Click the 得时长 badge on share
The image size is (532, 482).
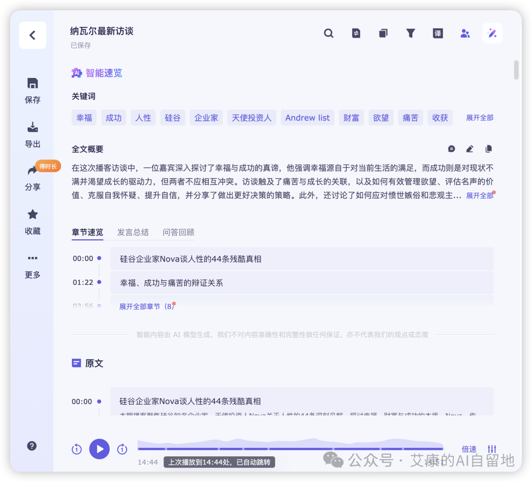pyautogui.click(x=48, y=166)
